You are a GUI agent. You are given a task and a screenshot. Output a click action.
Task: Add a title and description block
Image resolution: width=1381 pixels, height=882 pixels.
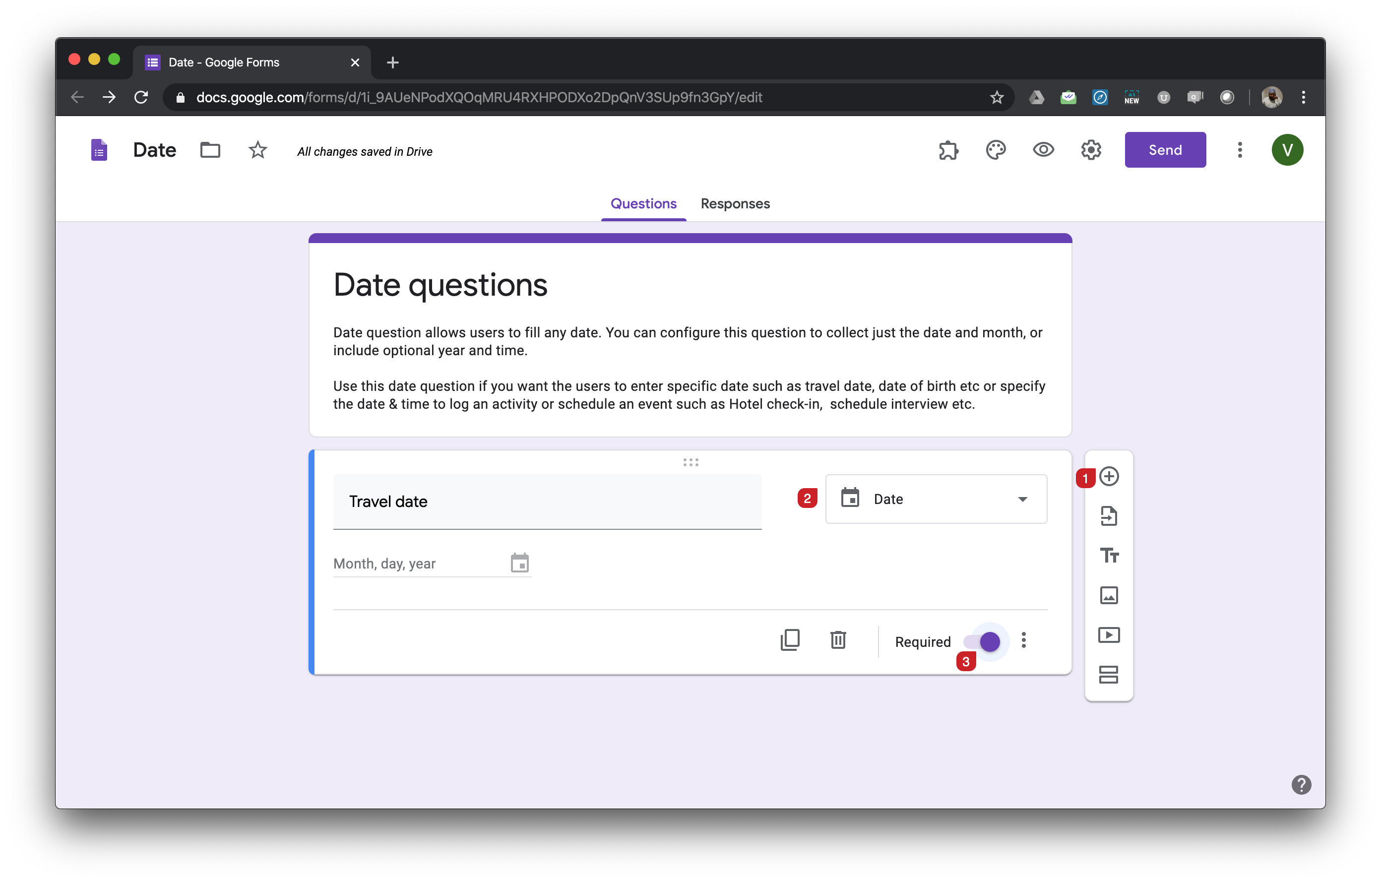point(1109,555)
